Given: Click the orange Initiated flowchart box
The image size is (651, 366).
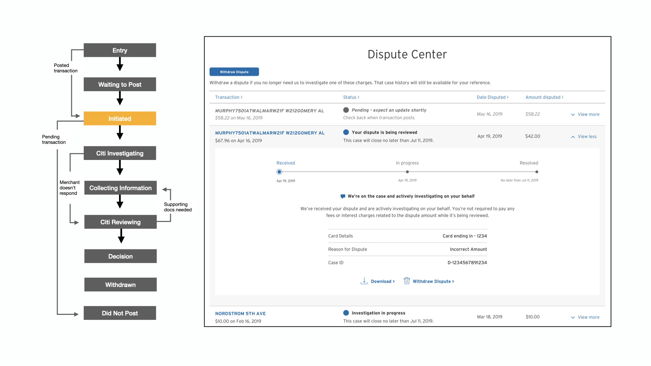Looking at the screenshot, I should [x=120, y=119].
